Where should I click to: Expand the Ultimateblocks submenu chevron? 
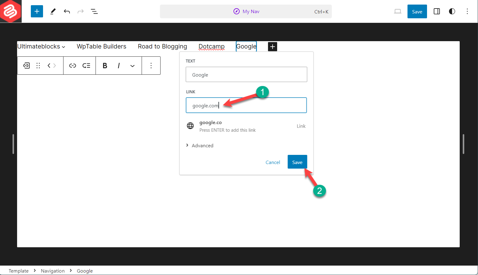coord(63,47)
